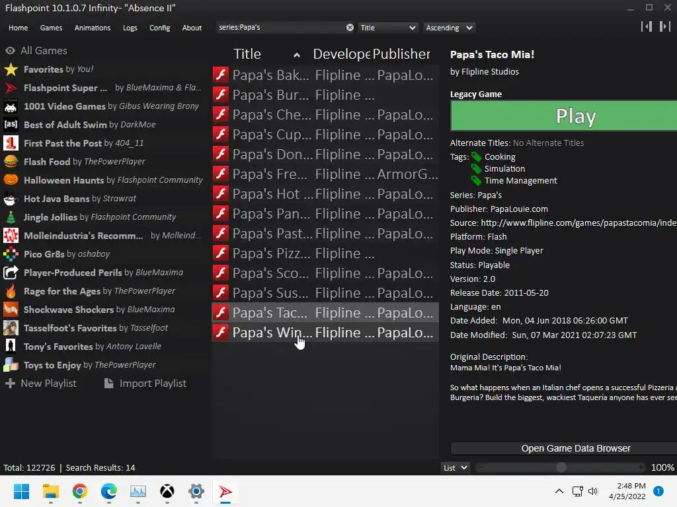Open Halloween Haunts pumpkin icon

tap(11, 180)
